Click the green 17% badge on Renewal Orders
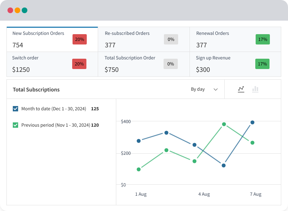 pos(263,39)
